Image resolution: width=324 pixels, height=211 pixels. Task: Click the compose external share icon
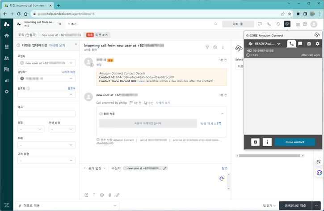tap(86, 195)
